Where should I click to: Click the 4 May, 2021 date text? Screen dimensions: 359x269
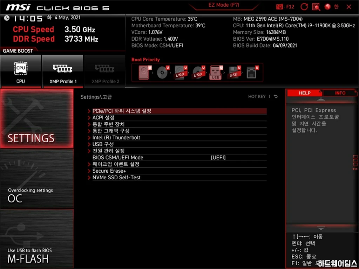(x=67, y=18)
